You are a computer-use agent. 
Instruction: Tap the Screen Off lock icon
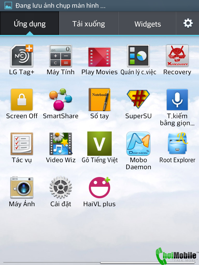22,100
